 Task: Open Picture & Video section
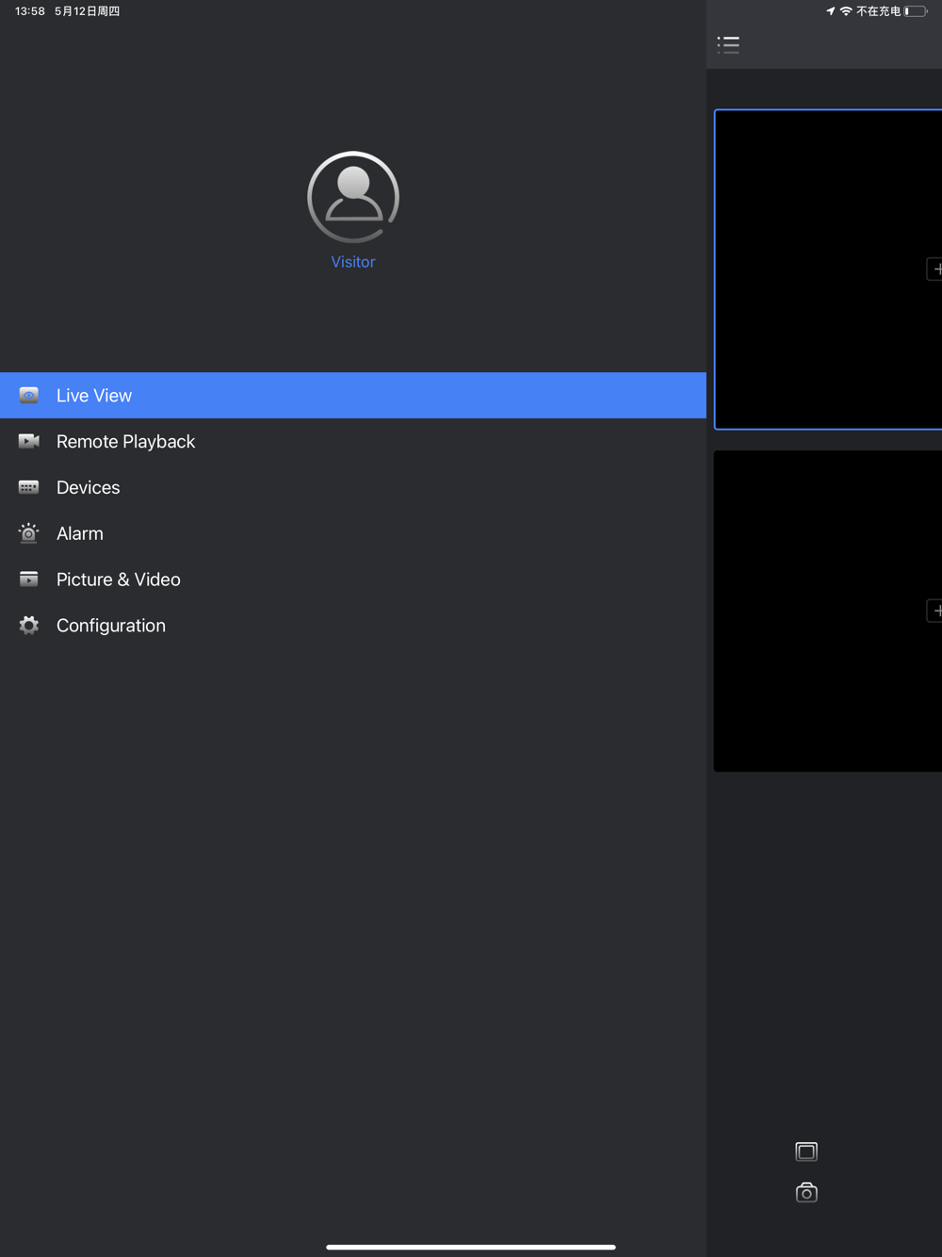coord(353,580)
